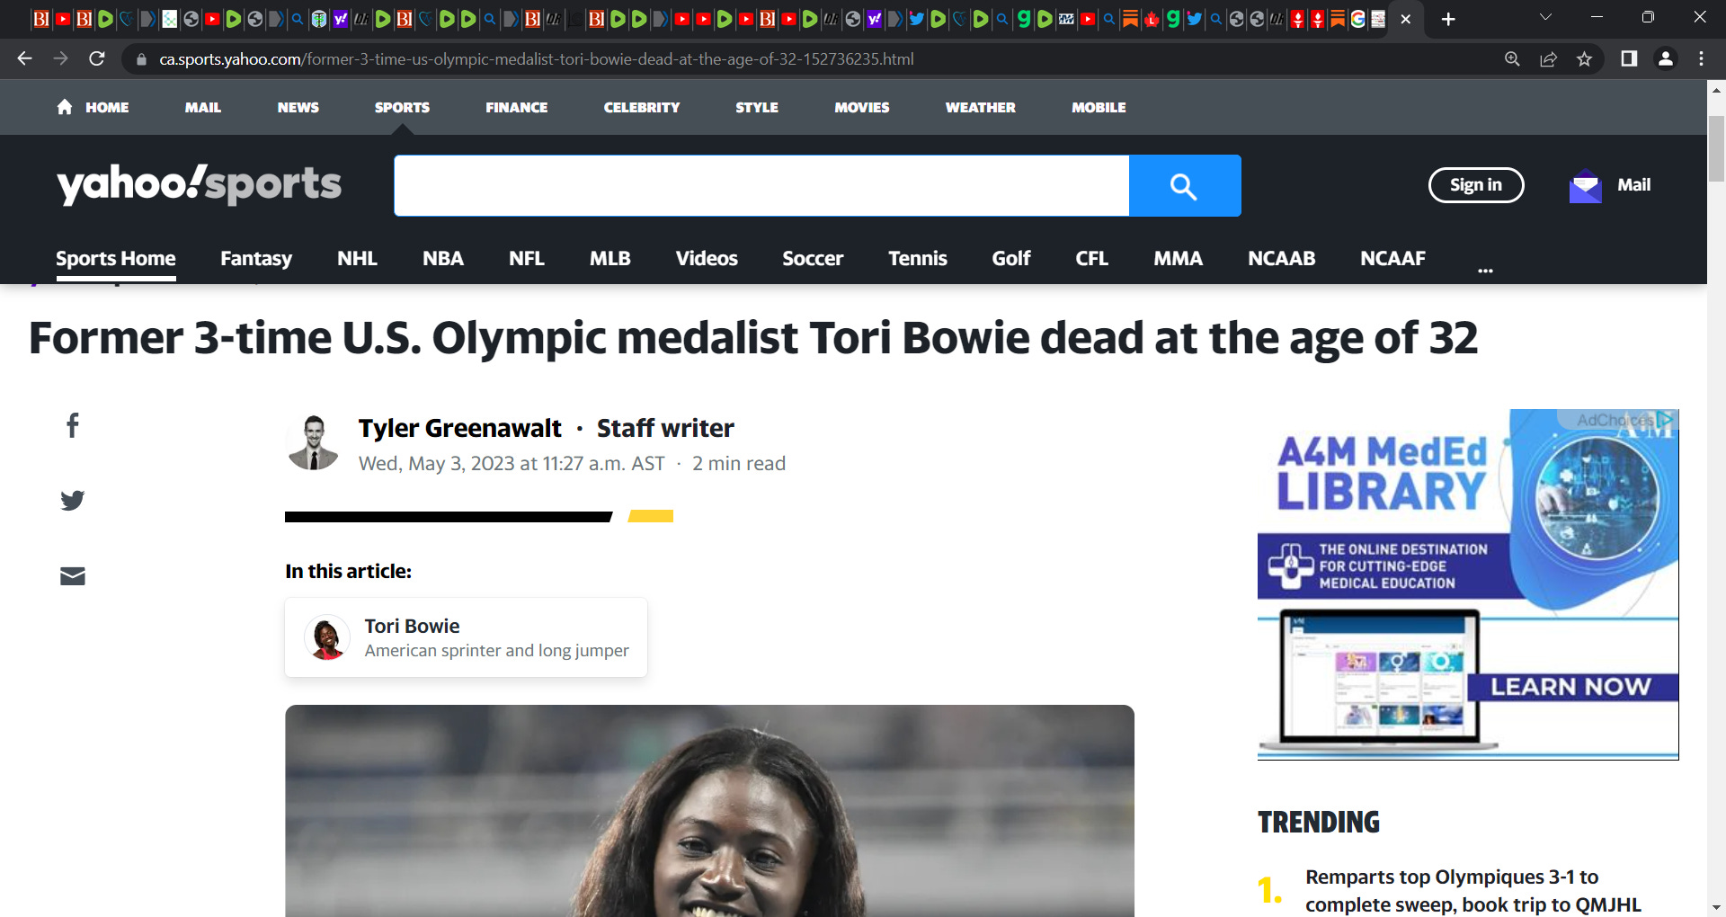Open the MMA section
This screenshot has height=917, width=1726.
coord(1179,259)
